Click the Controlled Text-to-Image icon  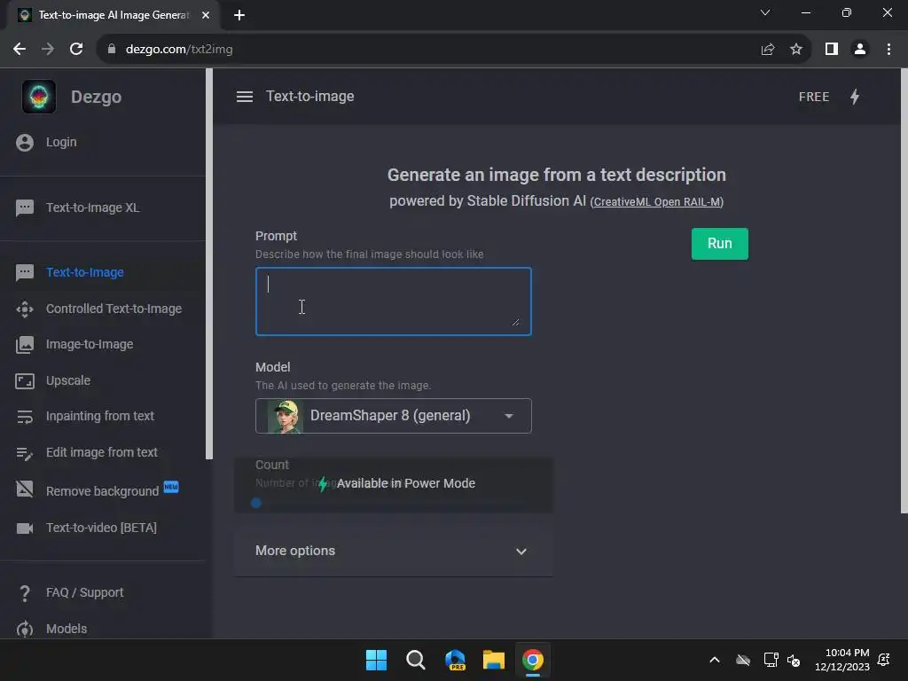click(x=25, y=309)
